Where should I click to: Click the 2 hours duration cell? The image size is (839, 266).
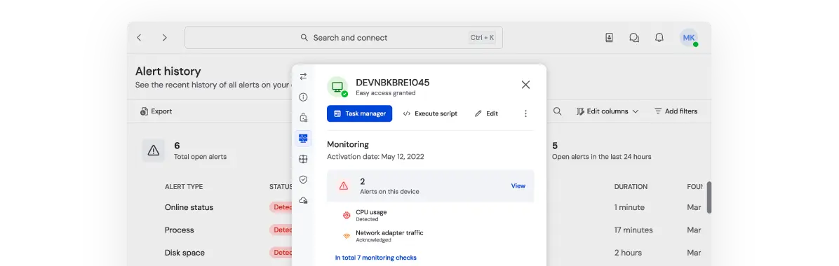[x=628, y=253]
